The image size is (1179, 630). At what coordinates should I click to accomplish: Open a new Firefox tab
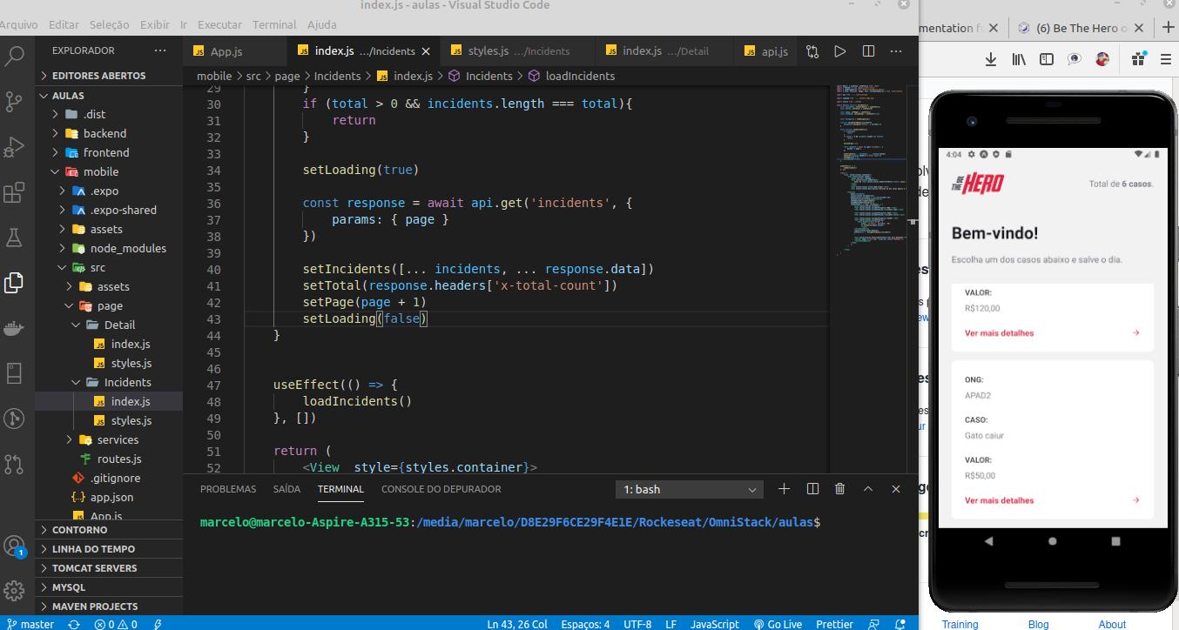click(x=1168, y=27)
